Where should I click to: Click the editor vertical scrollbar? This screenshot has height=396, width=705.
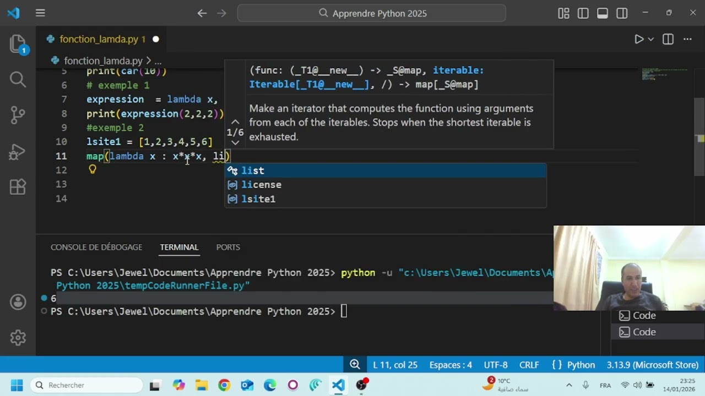(699, 137)
